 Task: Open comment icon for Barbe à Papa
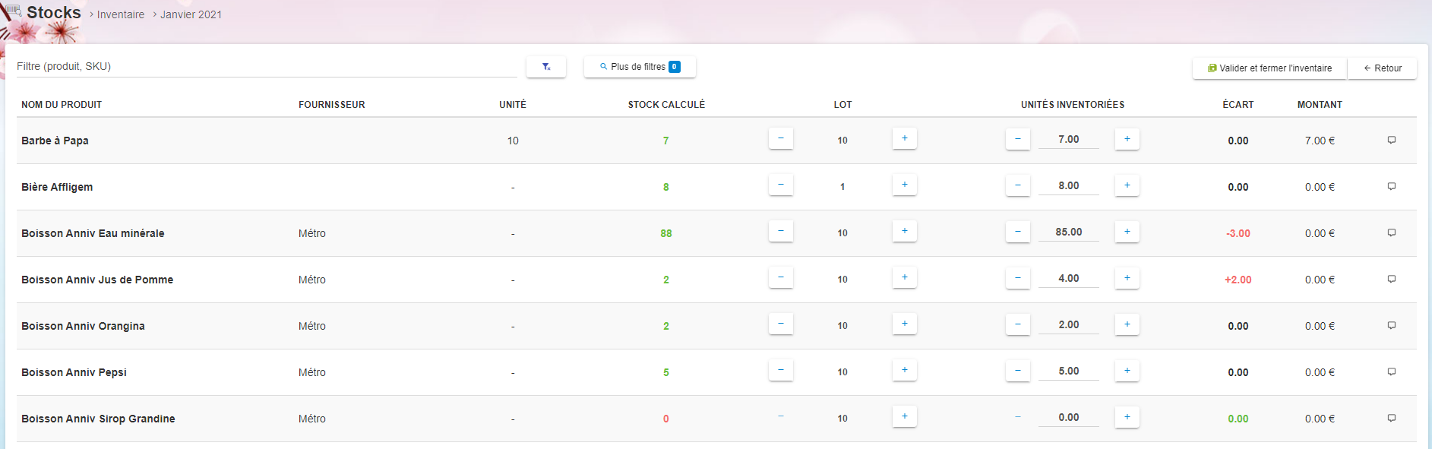pos(1391,141)
